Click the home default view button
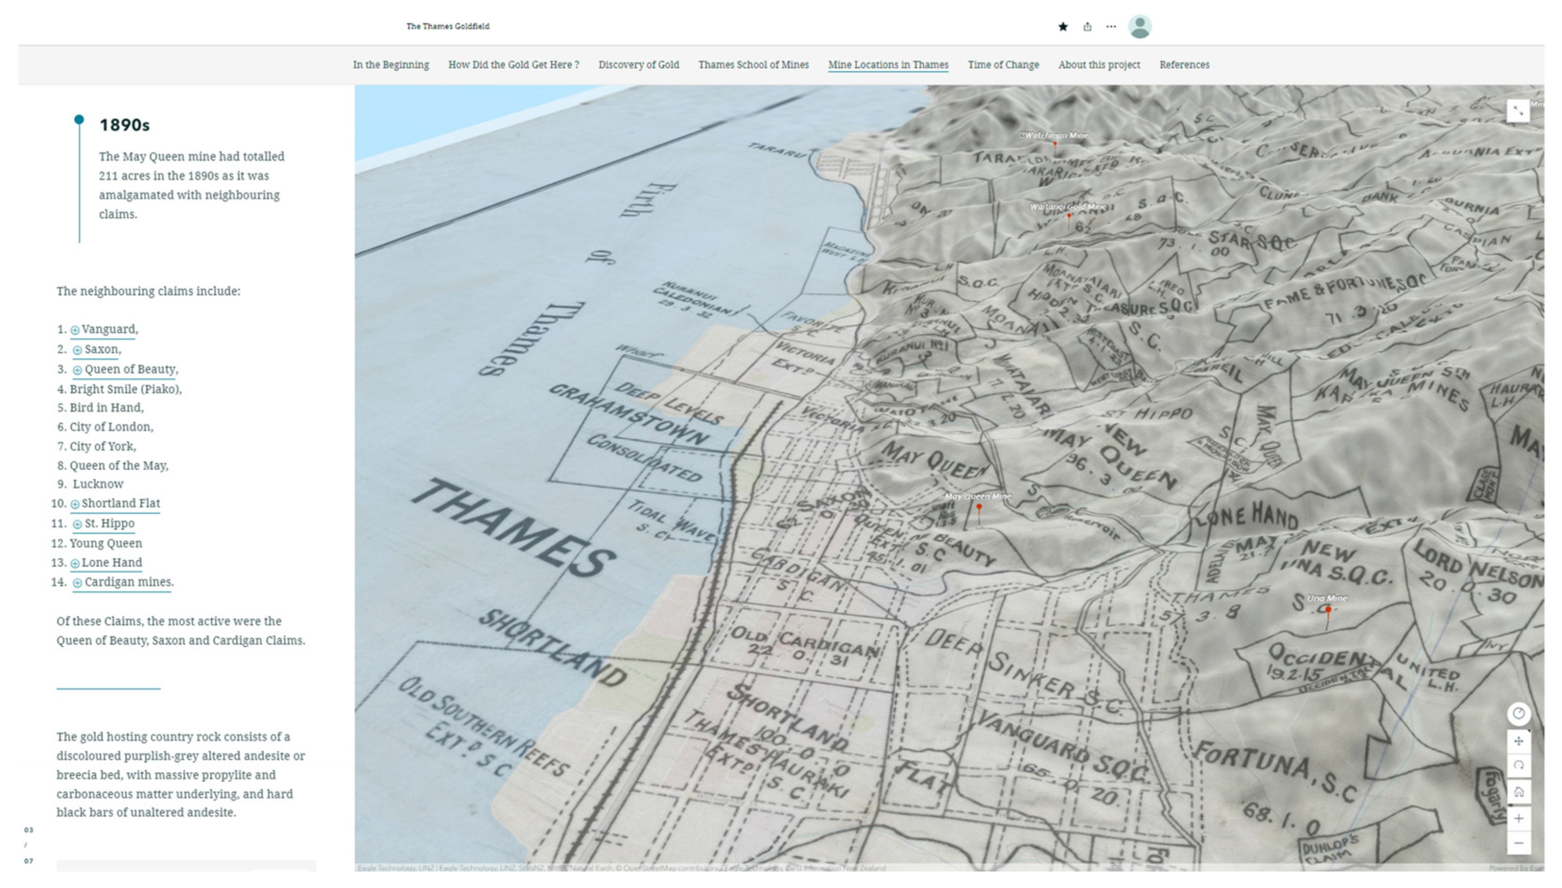1562x888 pixels. [x=1518, y=792]
